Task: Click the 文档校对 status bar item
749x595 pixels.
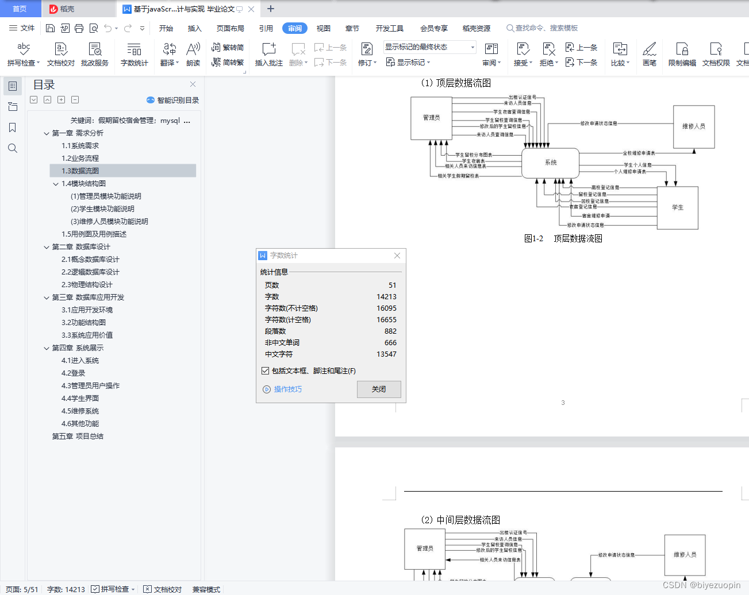Action: pyautogui.click(x=163, y=589)
